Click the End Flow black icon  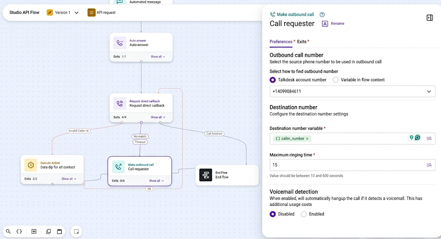point(205,175)
